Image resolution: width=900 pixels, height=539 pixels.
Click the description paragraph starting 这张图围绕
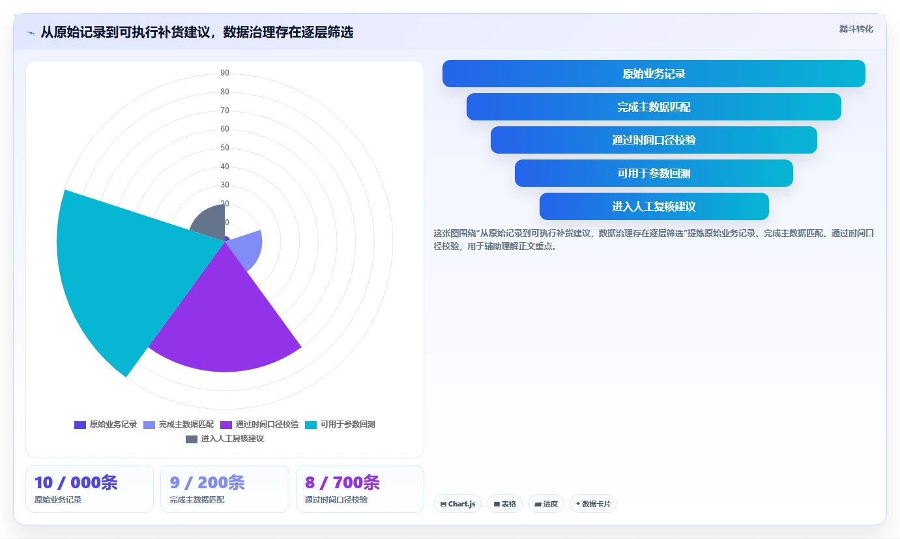pyautogui.click(x=654, y=240)
